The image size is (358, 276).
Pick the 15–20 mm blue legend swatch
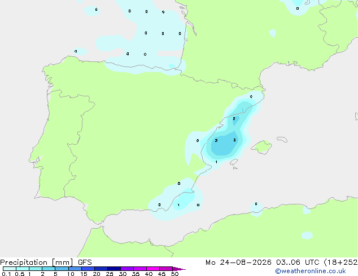click(x=88, y=269)
